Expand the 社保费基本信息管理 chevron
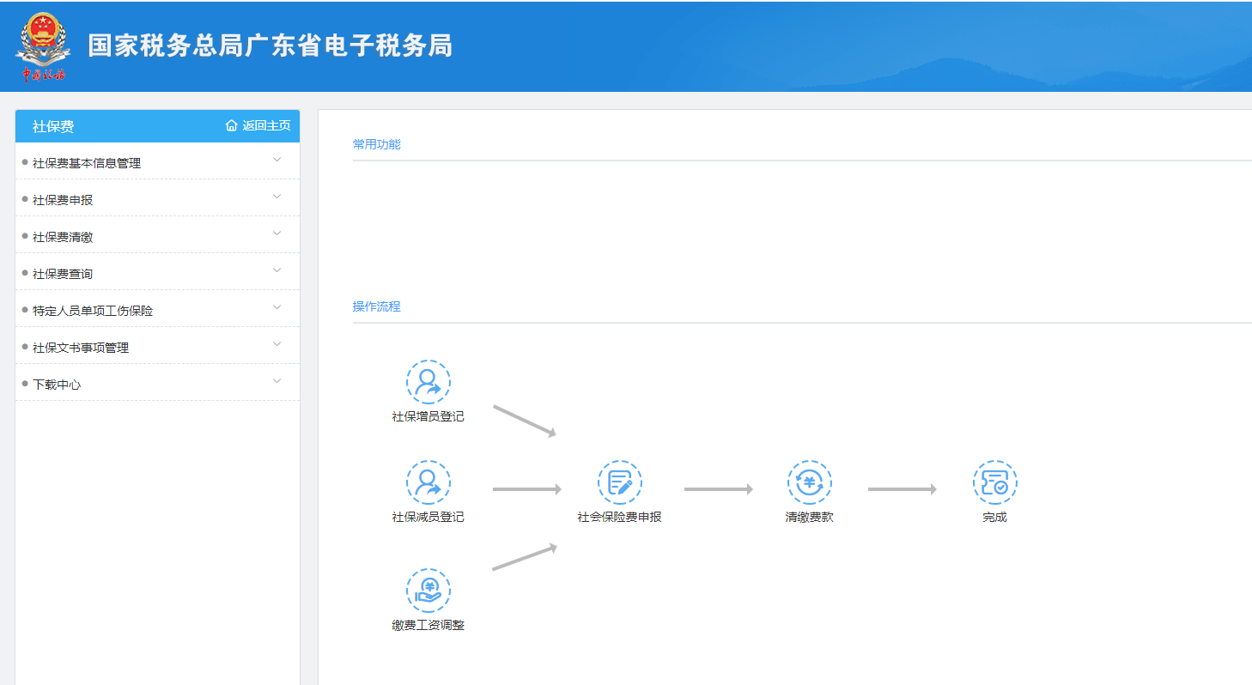The width and height of the screenshot is (1252, 685). pos(277,160)
